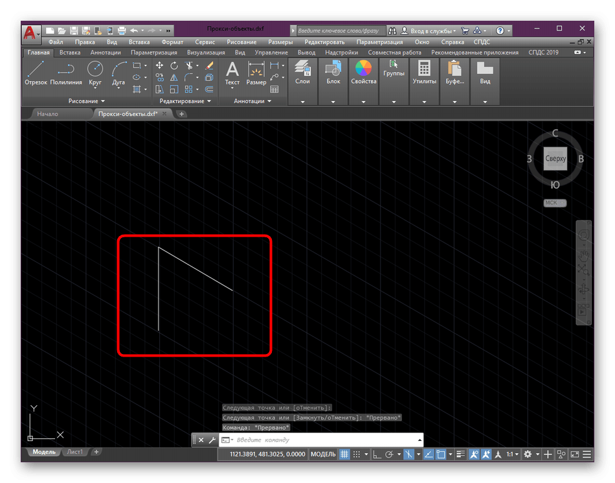615x483 pixels.
Task: Select the Stretch tool icon
Action: coord(159,89)
